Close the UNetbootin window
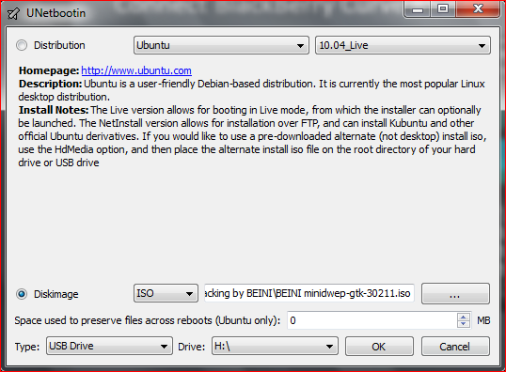 [x=478, y=9]
